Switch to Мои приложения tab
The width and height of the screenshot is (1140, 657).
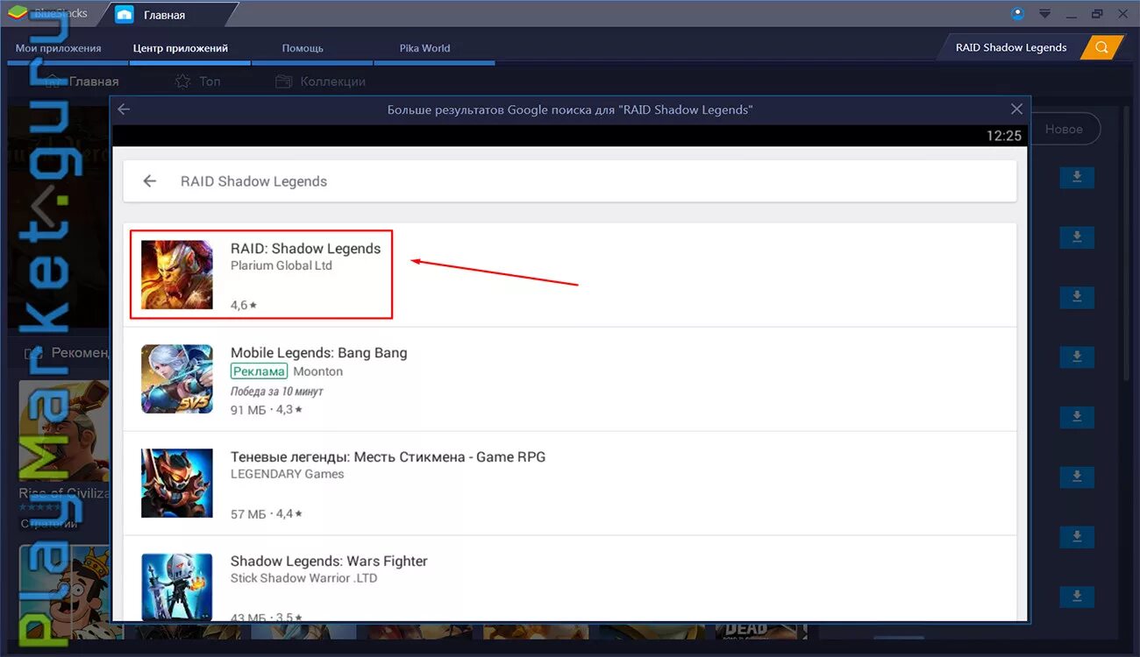click(59, 48)
